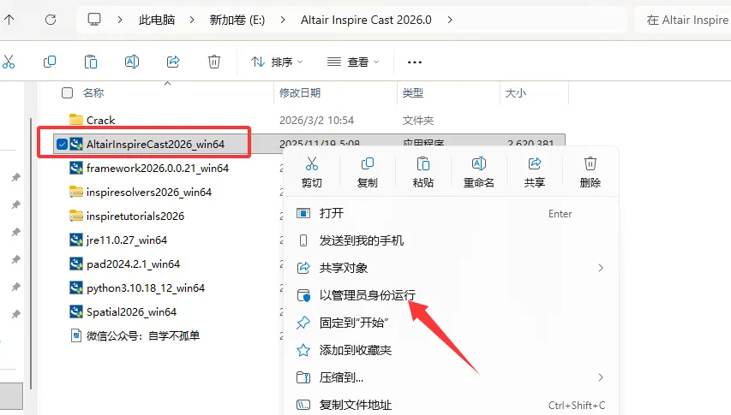Screen dimensions: 731x415
Task: Click 剪切 in the context menu
Action: click(x=311, y=172)
